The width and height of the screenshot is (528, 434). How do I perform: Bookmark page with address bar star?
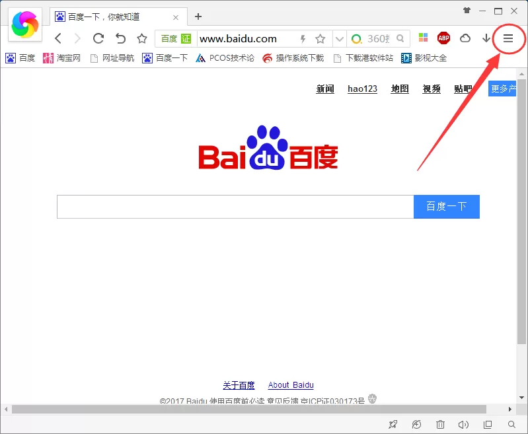click(321, 39)
